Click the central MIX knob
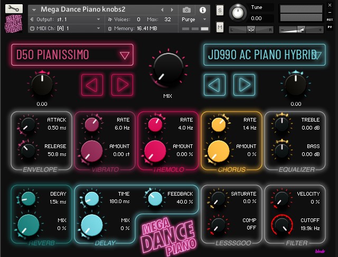Screen dimensions: 338x257 pyautogui.click(x=168, y=69)
